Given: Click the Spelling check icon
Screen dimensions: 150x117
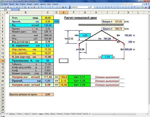Looking at the screenshot, I should click(22, 7).
